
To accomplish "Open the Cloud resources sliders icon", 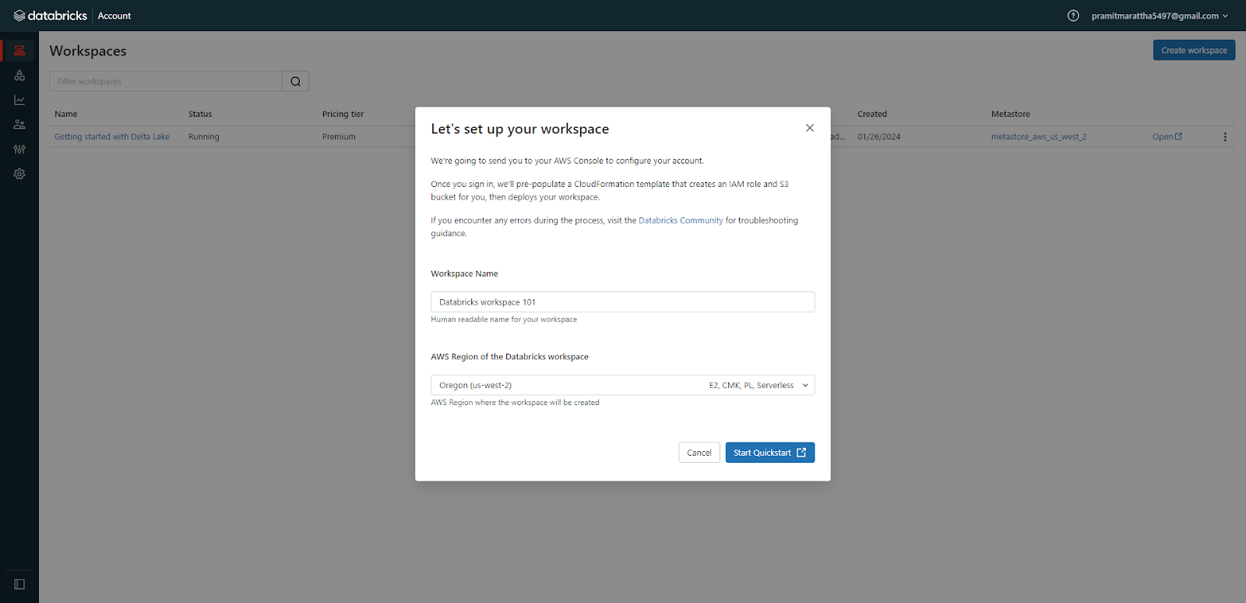I will 19,150.
